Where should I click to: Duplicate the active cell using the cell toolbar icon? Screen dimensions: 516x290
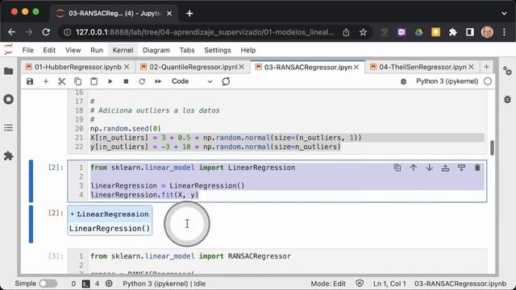pyautogui.click(x=397, y=168)
